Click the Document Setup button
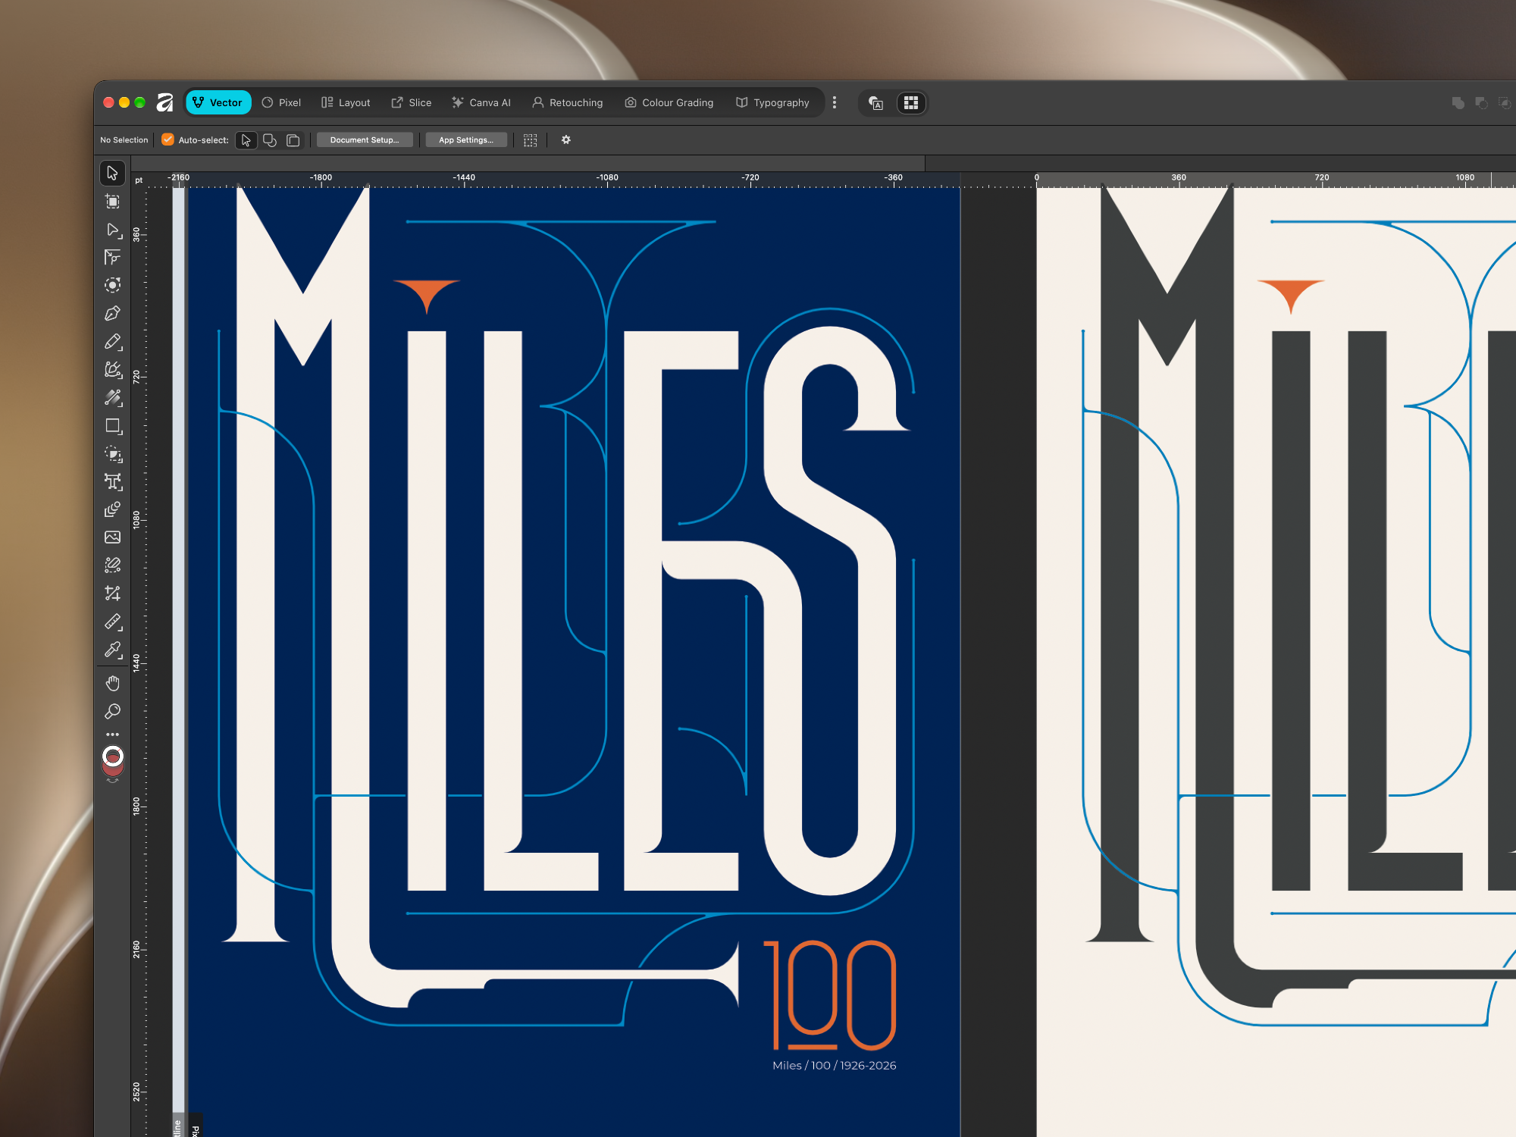The height and width of the screenshot is (1137, 1516). click(x=365, y=140)
